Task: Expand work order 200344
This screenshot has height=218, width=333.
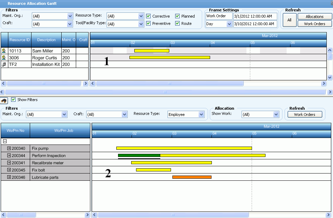Action: click(x=9, y=155)
